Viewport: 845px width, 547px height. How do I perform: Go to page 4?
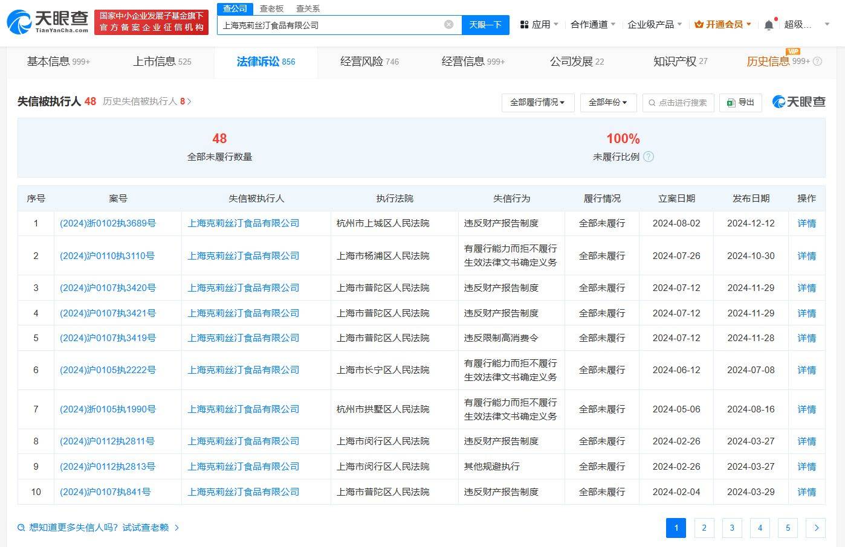pyautogui.click(x=760, y=528)
